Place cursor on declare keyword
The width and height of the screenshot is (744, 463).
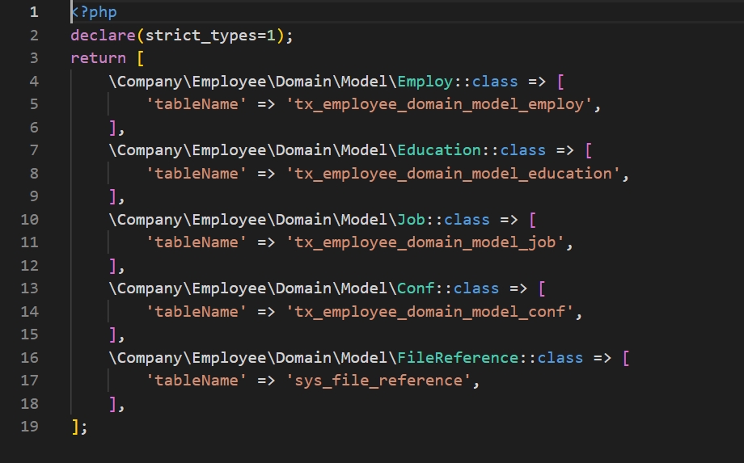tap(103, 35)
